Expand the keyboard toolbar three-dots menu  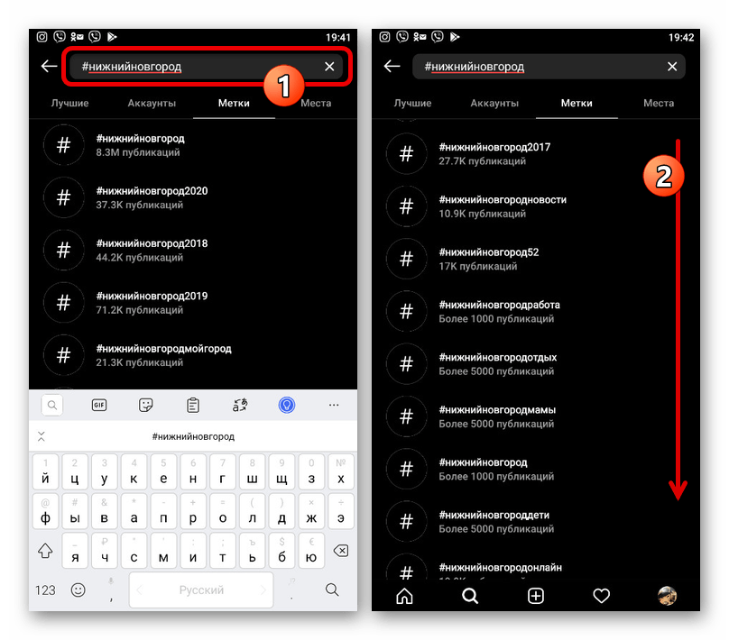click(334, 405)
